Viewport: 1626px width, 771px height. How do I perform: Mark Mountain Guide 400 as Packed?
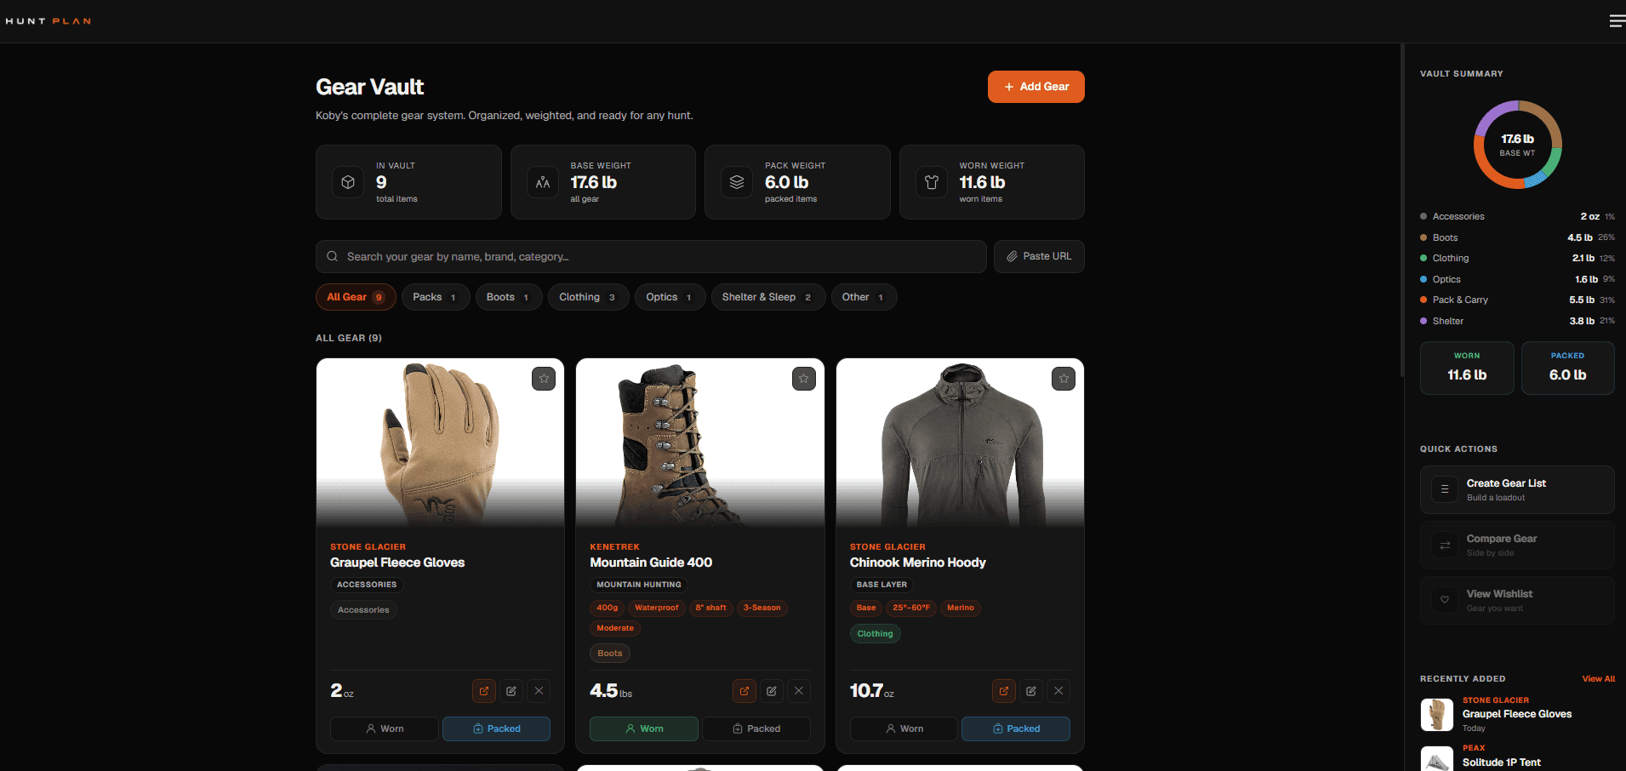click(756, 728)
